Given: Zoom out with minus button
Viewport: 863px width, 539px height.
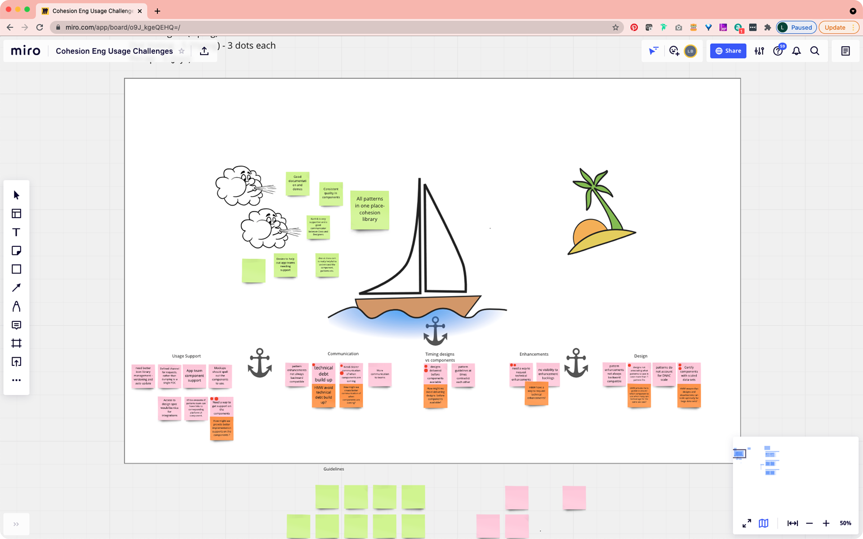Looking at the screenshot, I should (x=810, y=523).
